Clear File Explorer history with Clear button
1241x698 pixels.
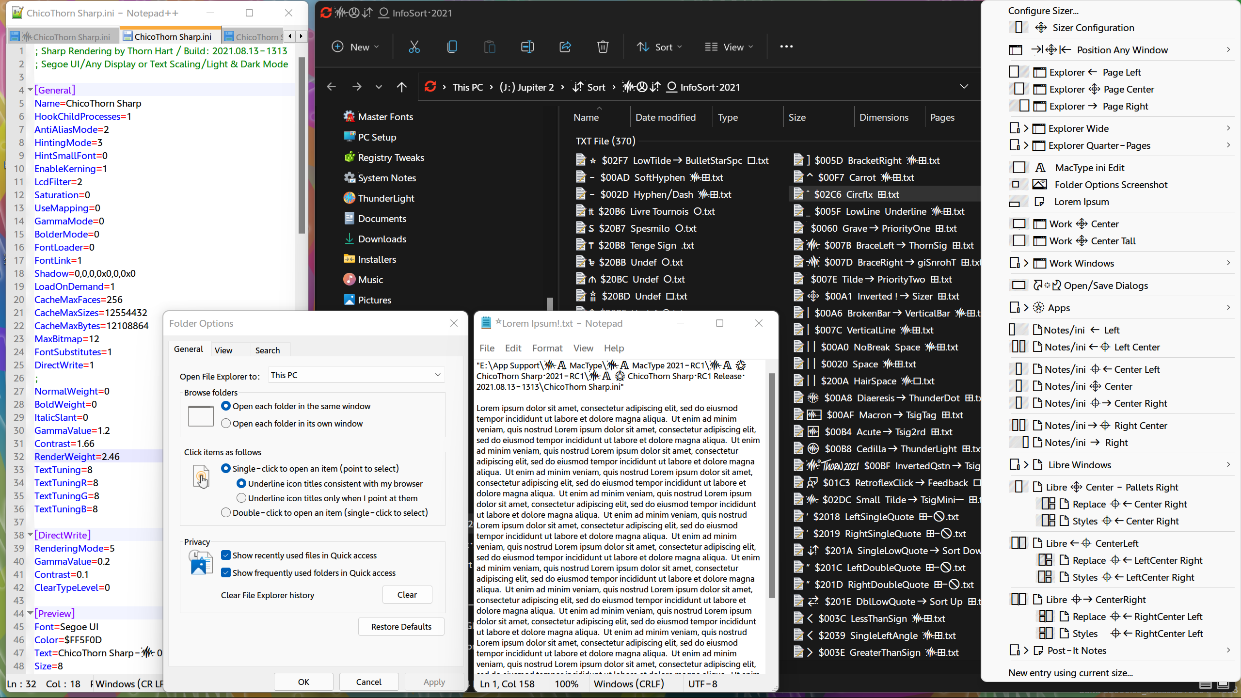coord(407,595)
